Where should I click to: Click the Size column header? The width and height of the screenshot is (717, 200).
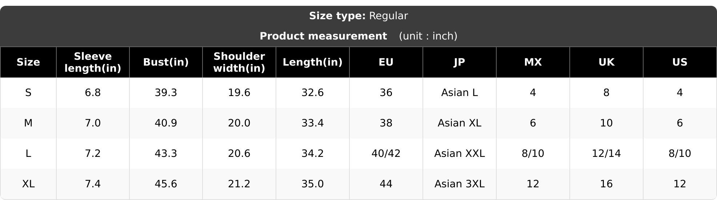(28, 62)
